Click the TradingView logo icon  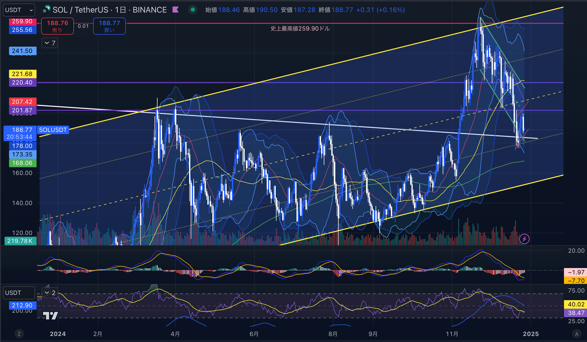(x=50, y=315)
